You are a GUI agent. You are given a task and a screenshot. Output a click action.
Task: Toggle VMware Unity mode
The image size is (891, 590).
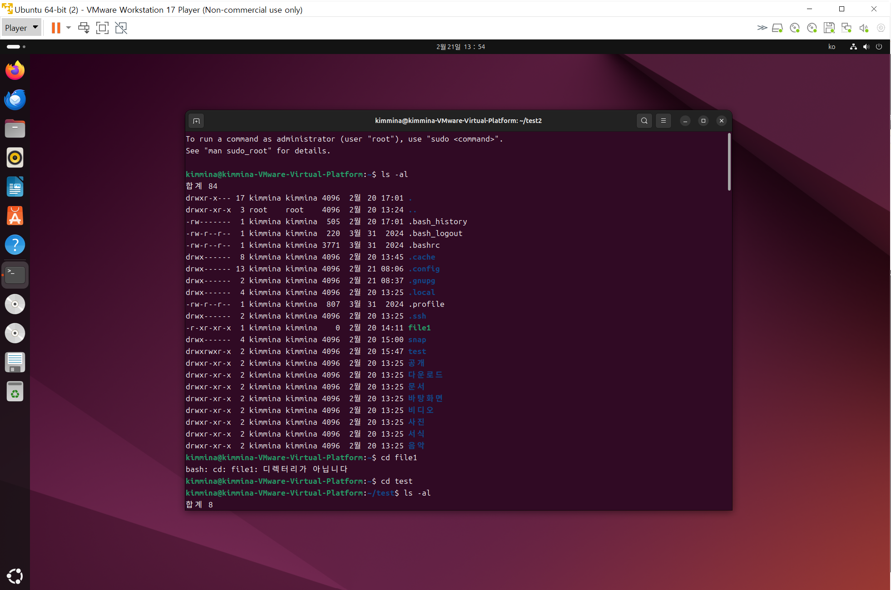click(x=121, y=28)
